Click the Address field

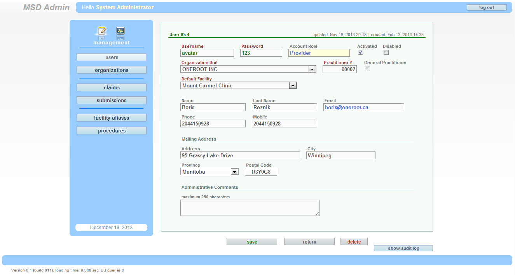[x=240, y=155]
